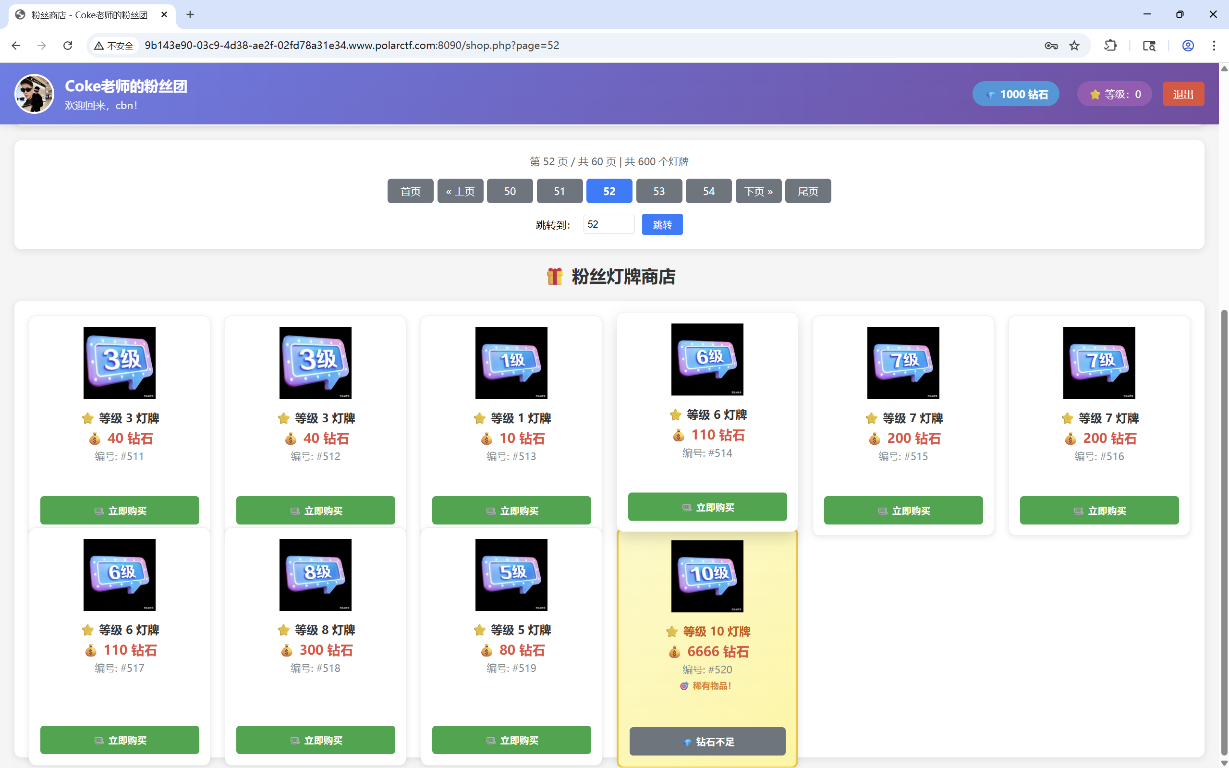
Task: Open a new browser tab
Action: [x=190, y=15]
